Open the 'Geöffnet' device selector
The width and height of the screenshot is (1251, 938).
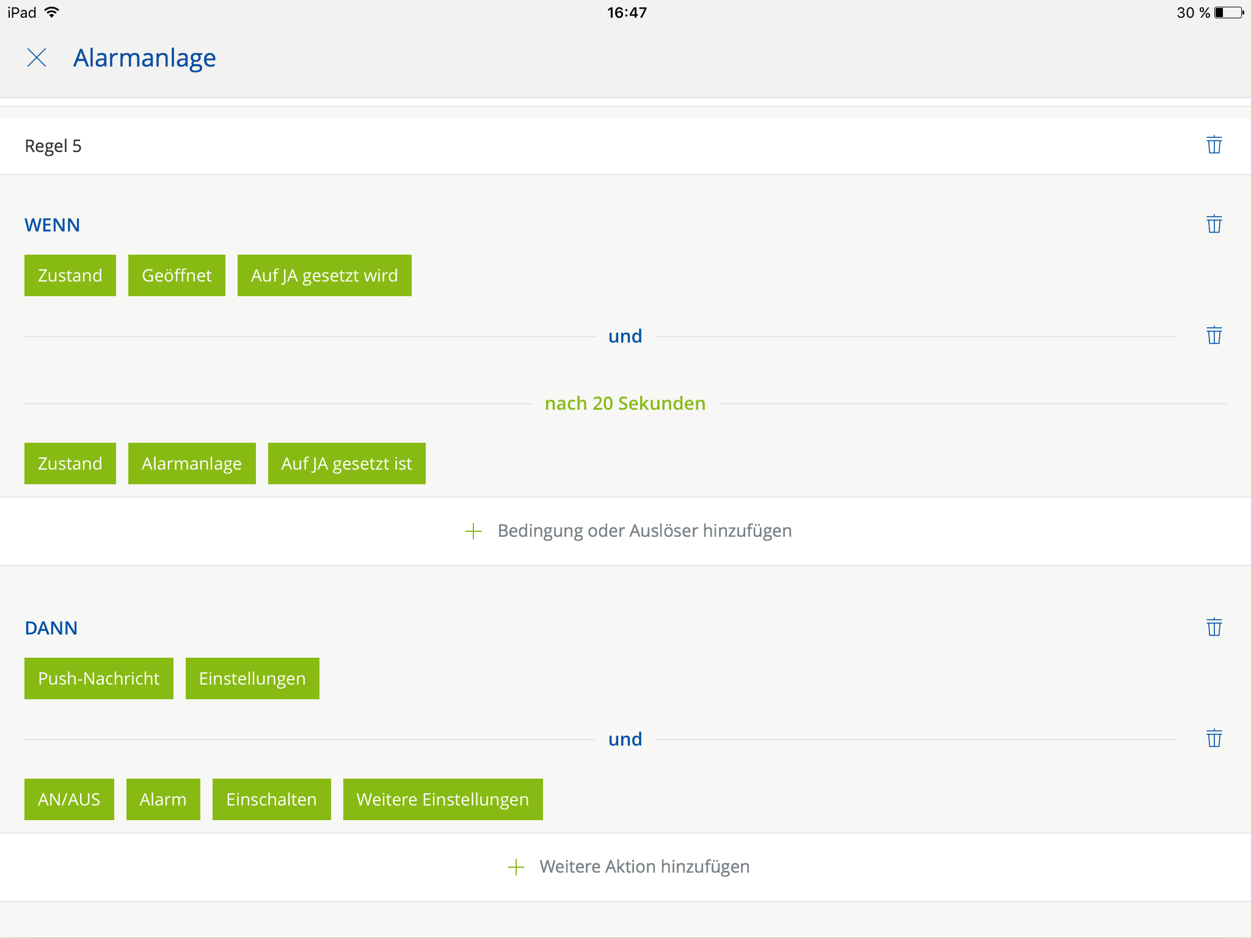177,275
